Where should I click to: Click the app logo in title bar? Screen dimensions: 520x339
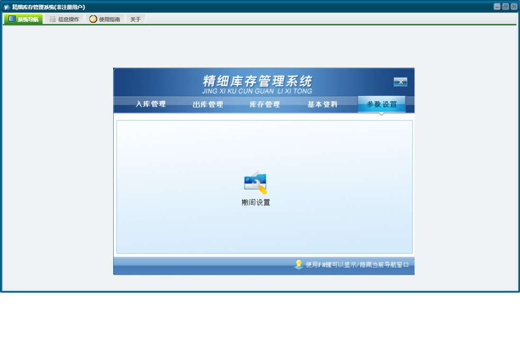[6, 7]
